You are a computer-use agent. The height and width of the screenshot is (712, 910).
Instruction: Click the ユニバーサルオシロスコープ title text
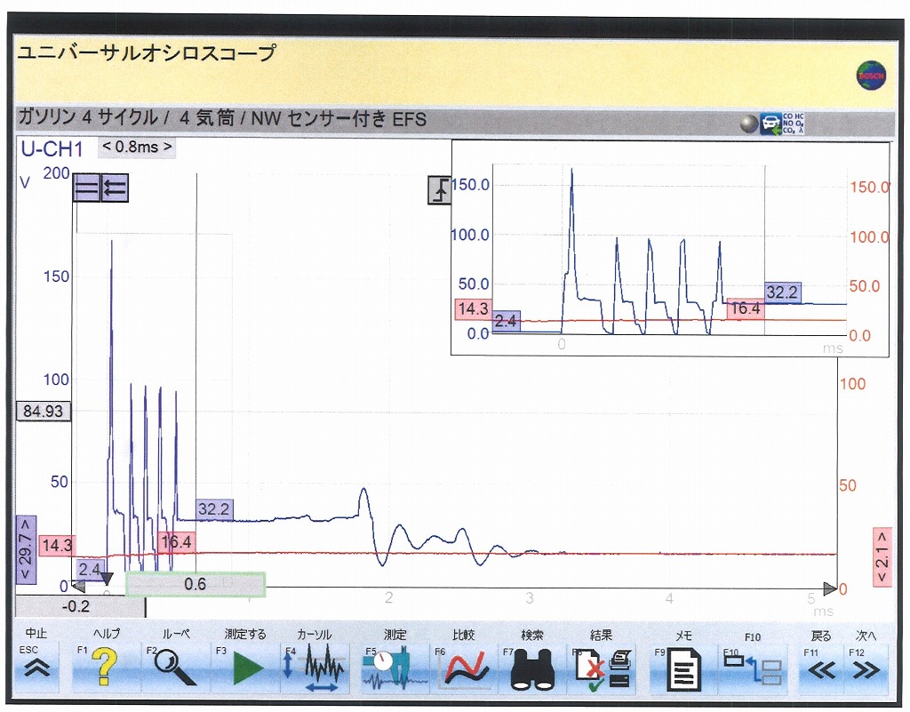147,52
